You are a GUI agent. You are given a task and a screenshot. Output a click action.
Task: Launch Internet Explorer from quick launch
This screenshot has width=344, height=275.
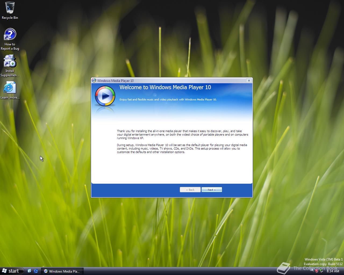tap(36, 271)
